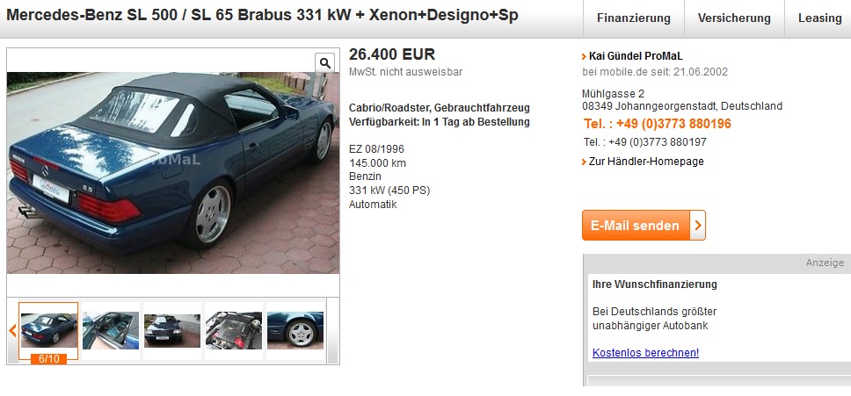
Task: Select the engine bay thumbnail
Action: [233, 330]
